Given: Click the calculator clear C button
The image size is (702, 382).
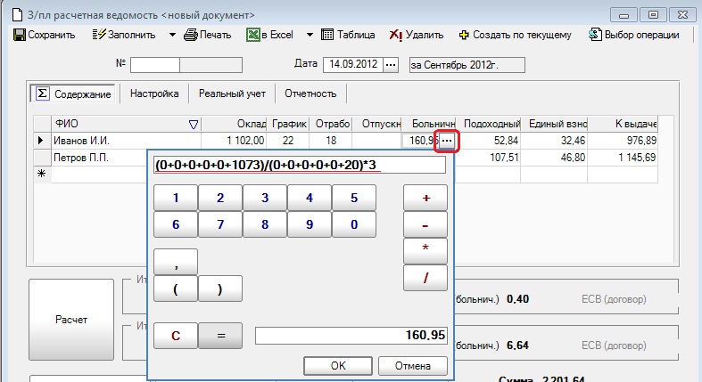Looking at the screenshot, I should click(176, 336).
